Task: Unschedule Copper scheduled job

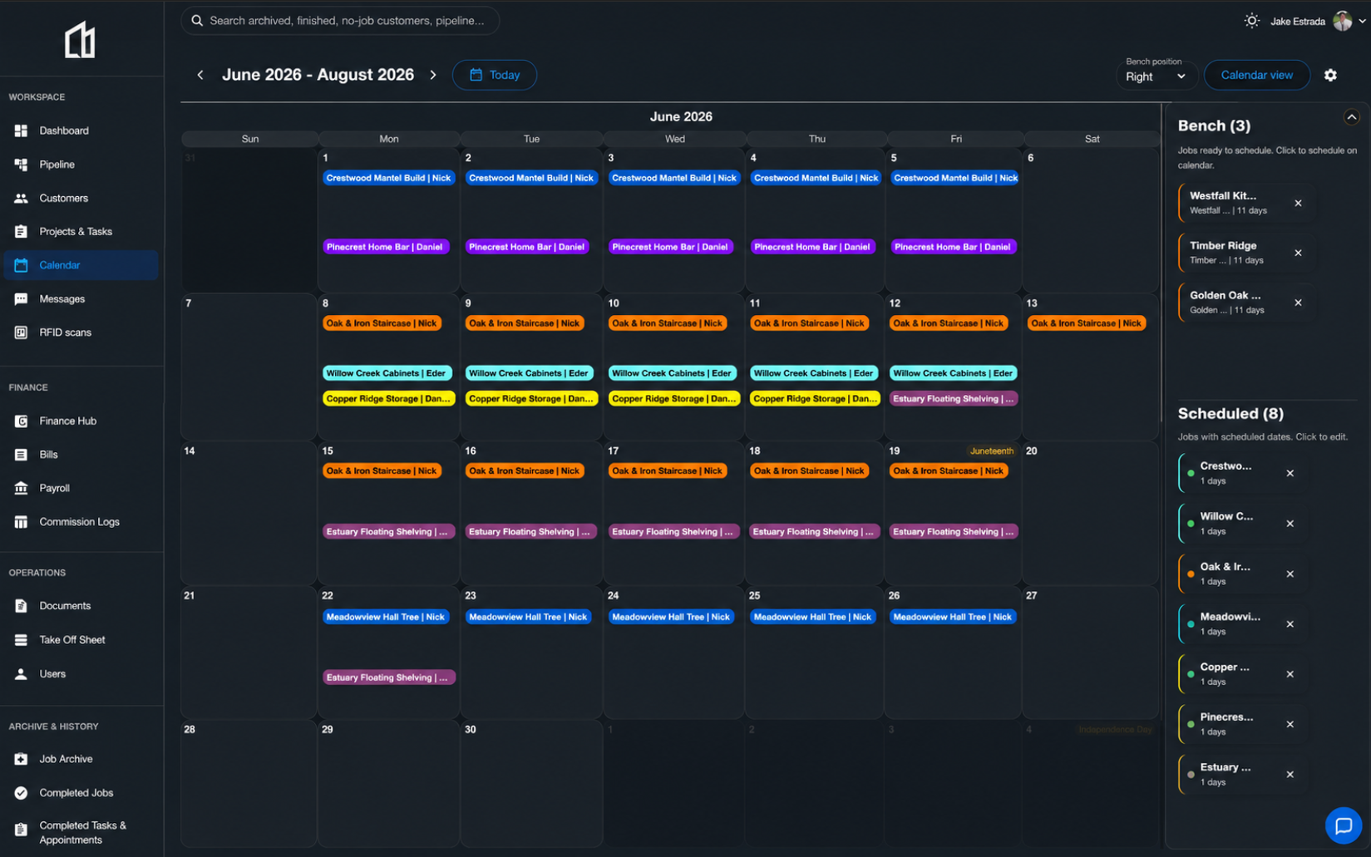Action: click(1290, 674)
